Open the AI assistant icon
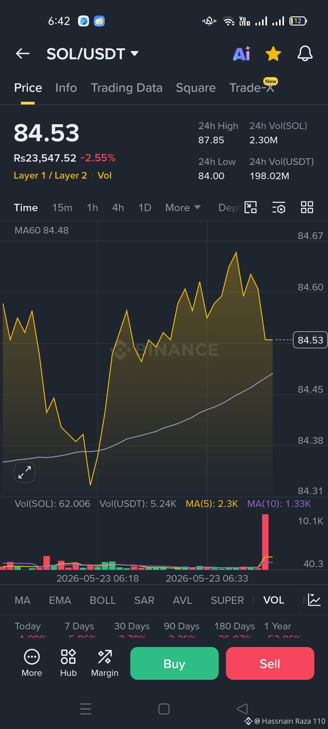Screen dimensions: 328x729 (x=242, y=54)
